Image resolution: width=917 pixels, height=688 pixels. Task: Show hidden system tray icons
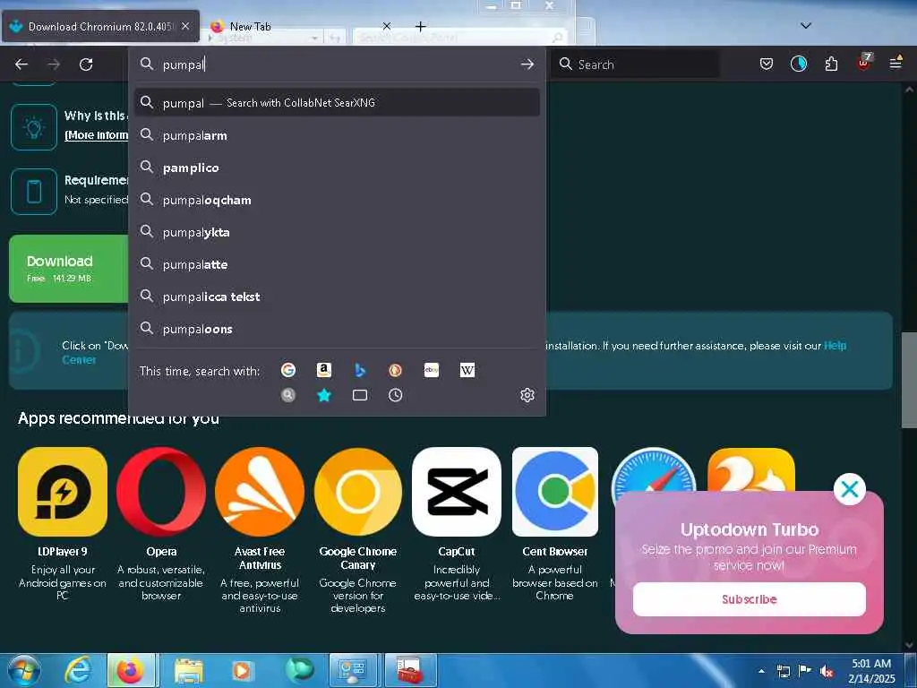click(761, 671)
